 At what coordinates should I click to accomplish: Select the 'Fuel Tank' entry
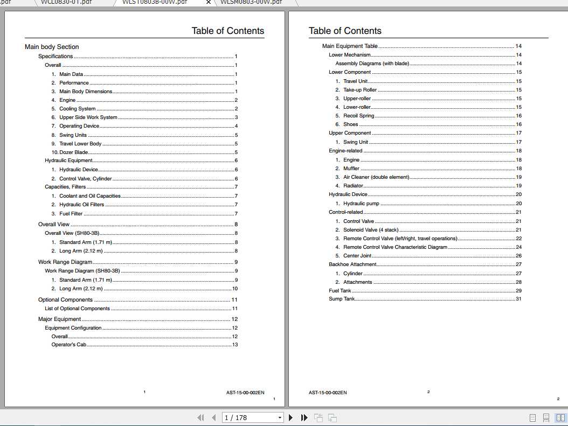(x=425, y=291)
